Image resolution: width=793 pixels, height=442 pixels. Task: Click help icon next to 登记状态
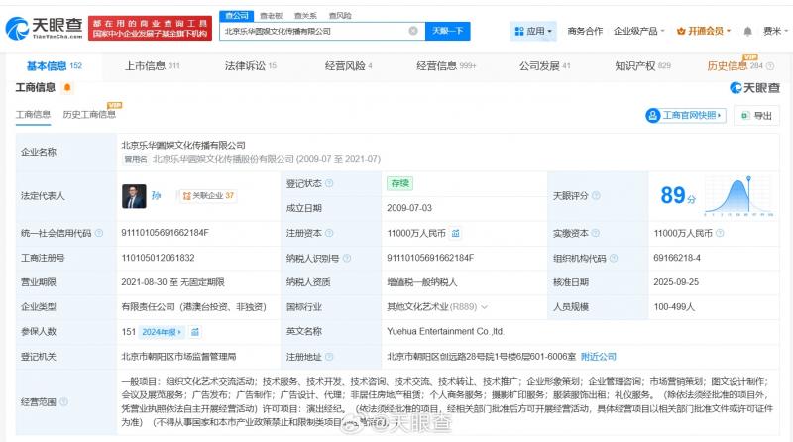(329, 183)
